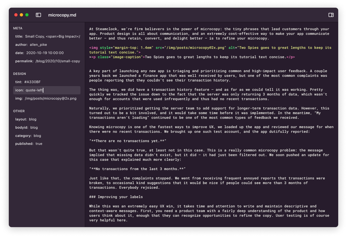Edit the date field 2020-10-19
The width and height of the screenshot is (347, 237).
(45, 53)
